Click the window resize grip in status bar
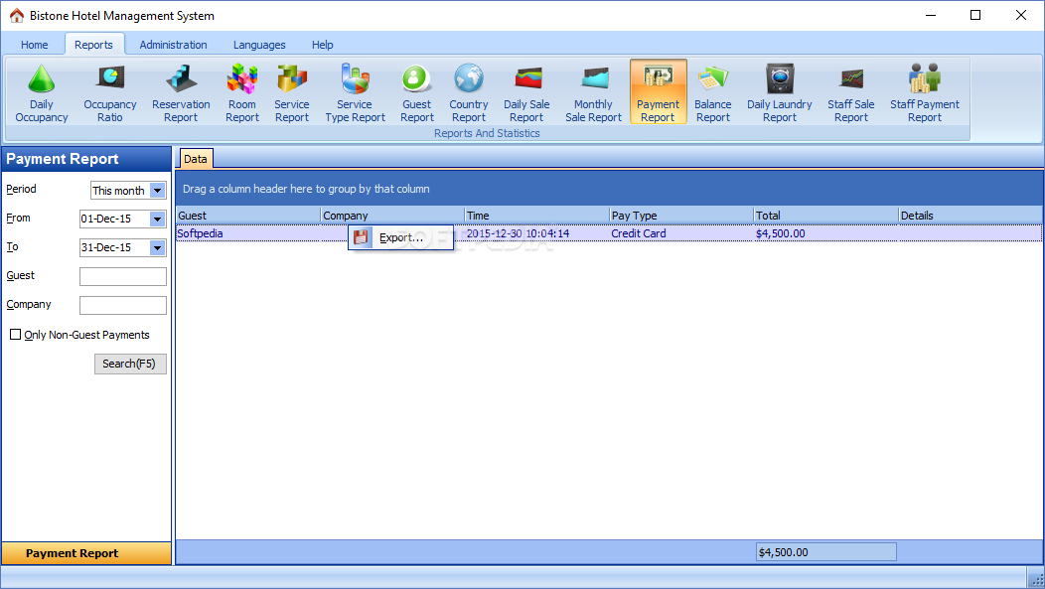1045x589 pixels. coord(1036,578)
